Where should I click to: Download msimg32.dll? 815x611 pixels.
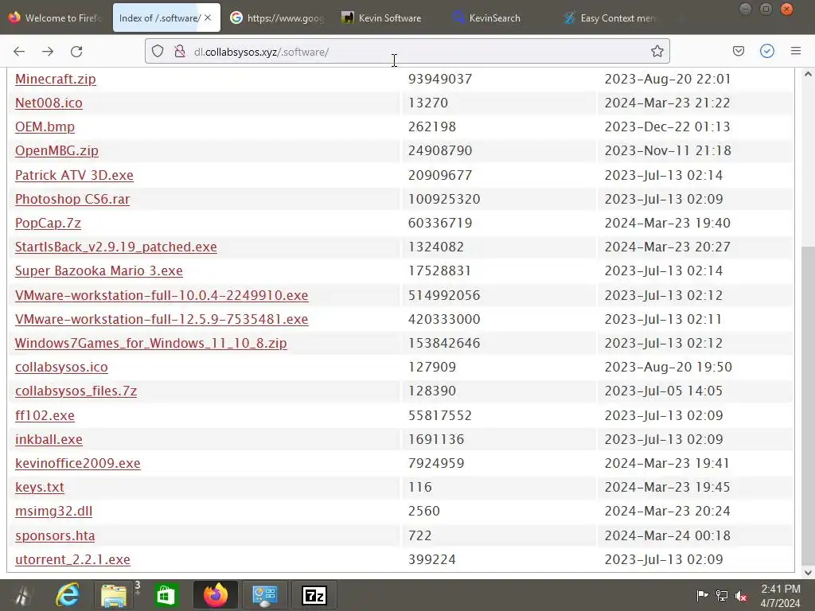point(53,512)
